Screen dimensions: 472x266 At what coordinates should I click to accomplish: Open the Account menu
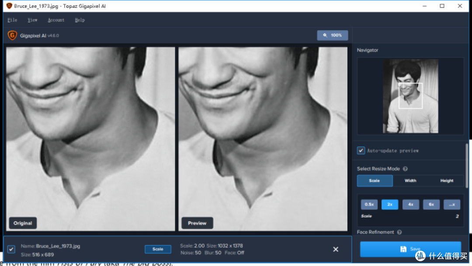click(56, 20)
